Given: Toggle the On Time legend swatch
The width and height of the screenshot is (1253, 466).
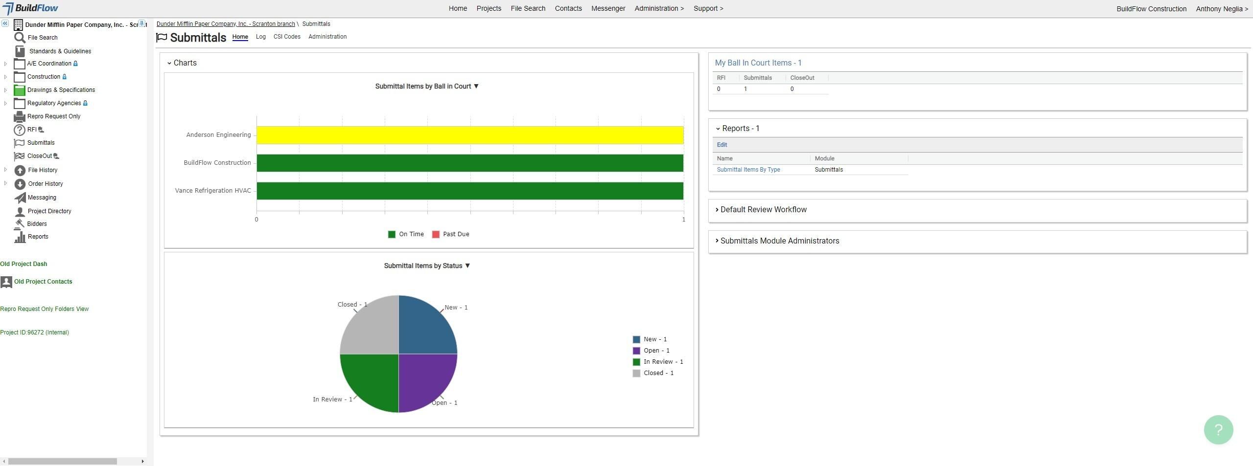Looking at the screenshot, I should [392, 235].
